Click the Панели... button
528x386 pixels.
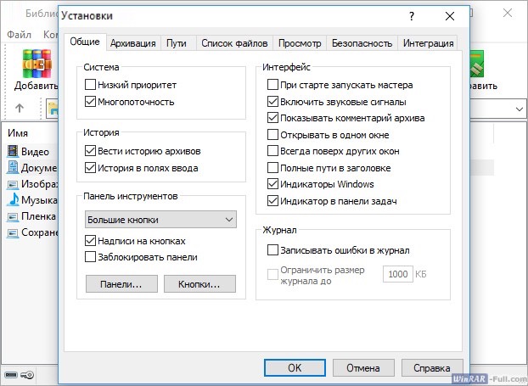coord(121,284)
